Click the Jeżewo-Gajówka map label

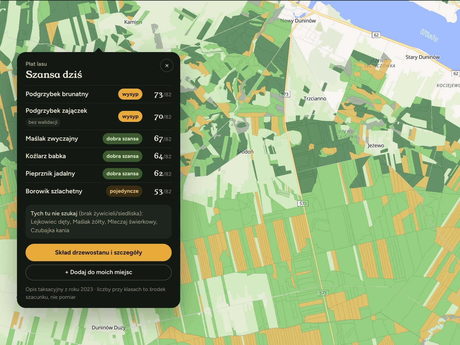point(346,134)
